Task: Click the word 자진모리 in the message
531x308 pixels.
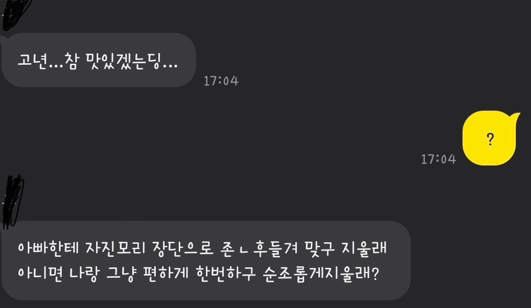Action: pos(116,248)
